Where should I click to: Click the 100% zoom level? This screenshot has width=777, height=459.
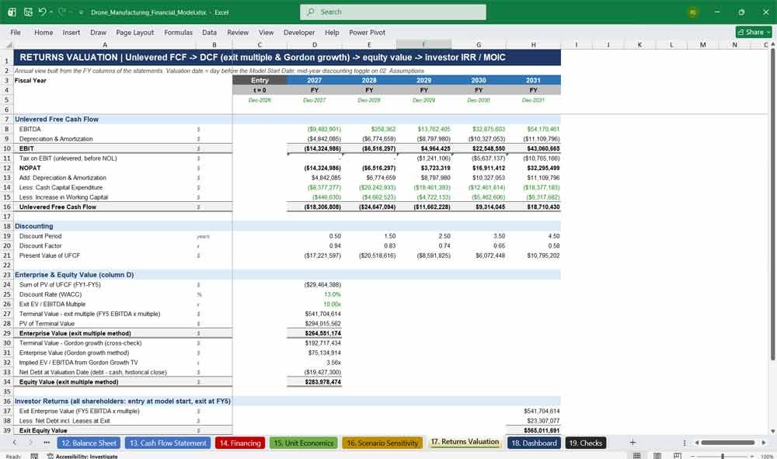point(767,456)
